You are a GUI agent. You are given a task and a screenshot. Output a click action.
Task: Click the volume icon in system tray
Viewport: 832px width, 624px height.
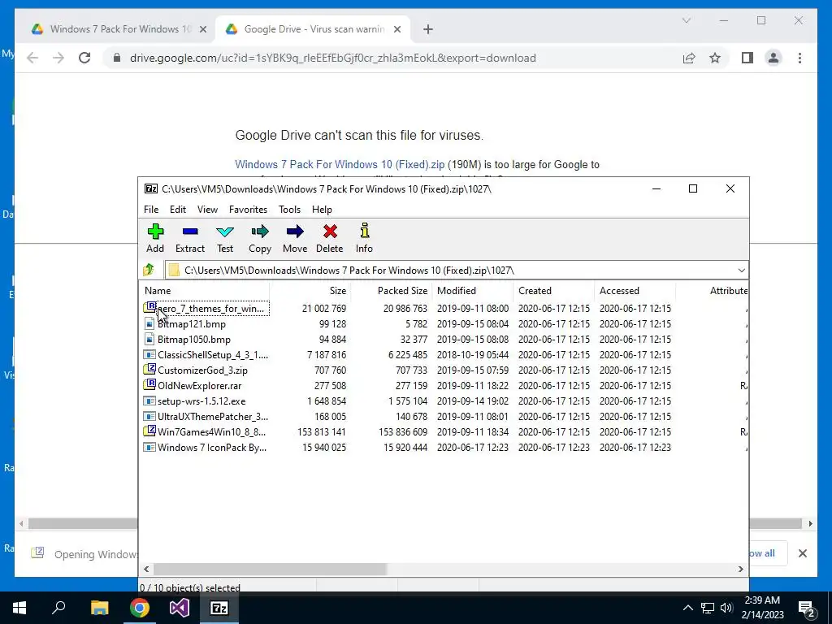pos(726,608)
